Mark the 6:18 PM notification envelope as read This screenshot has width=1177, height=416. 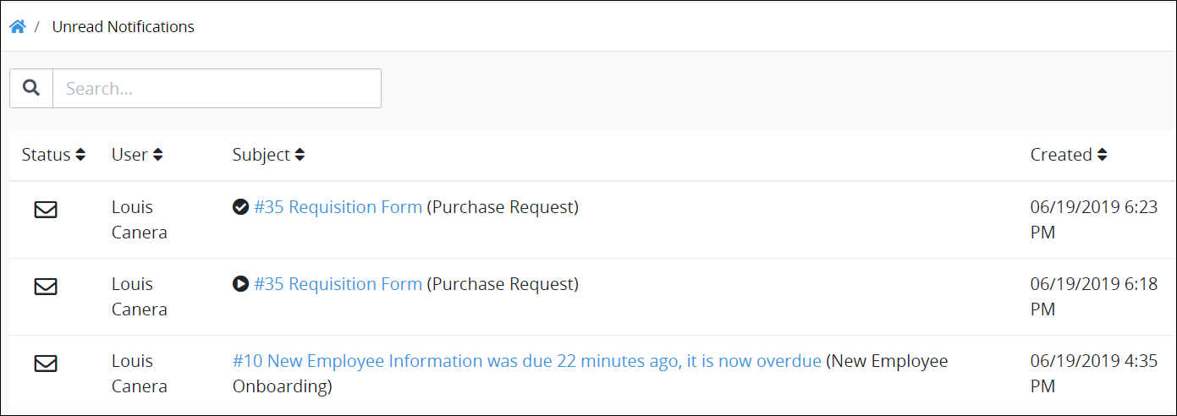[x=46, y=287]
